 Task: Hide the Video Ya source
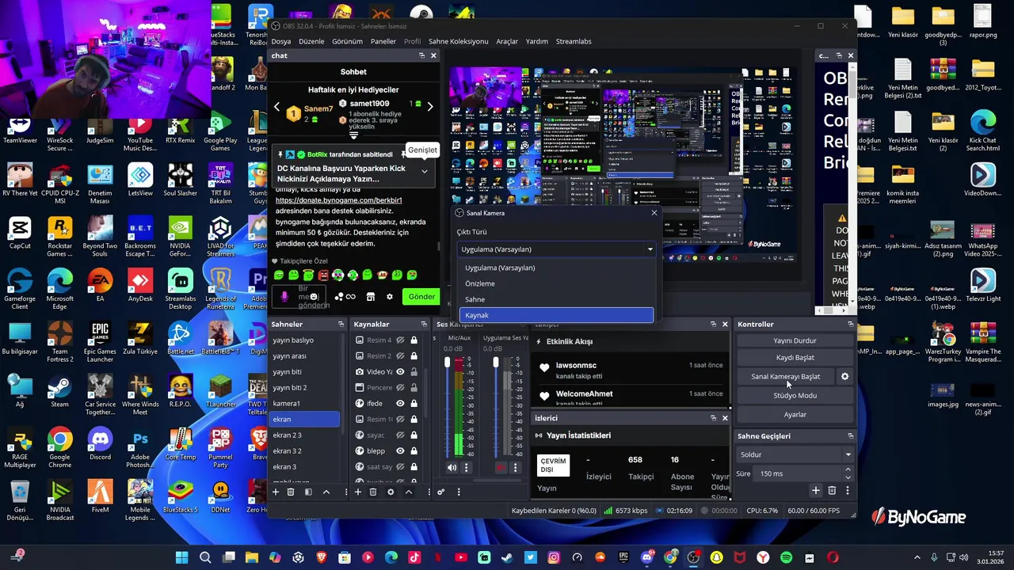401,371
